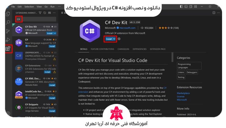Click the Linters category tag

tap(181, 72)
